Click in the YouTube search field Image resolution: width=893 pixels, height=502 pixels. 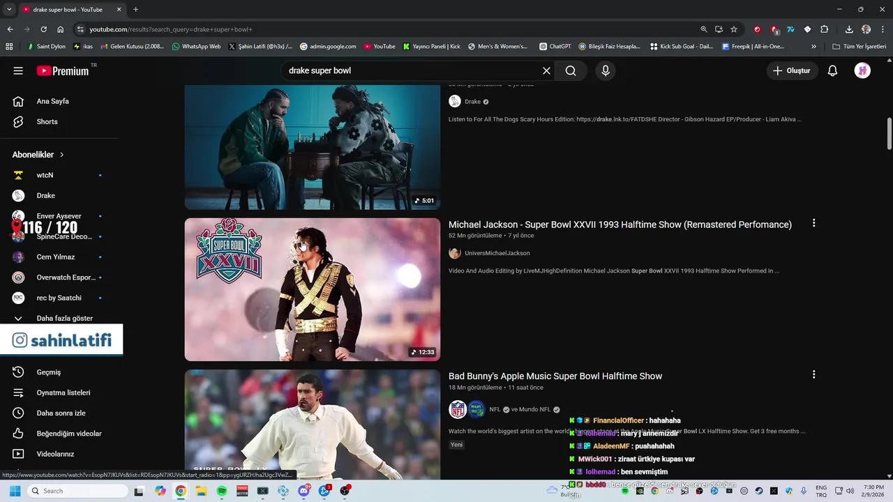(412, 70)
